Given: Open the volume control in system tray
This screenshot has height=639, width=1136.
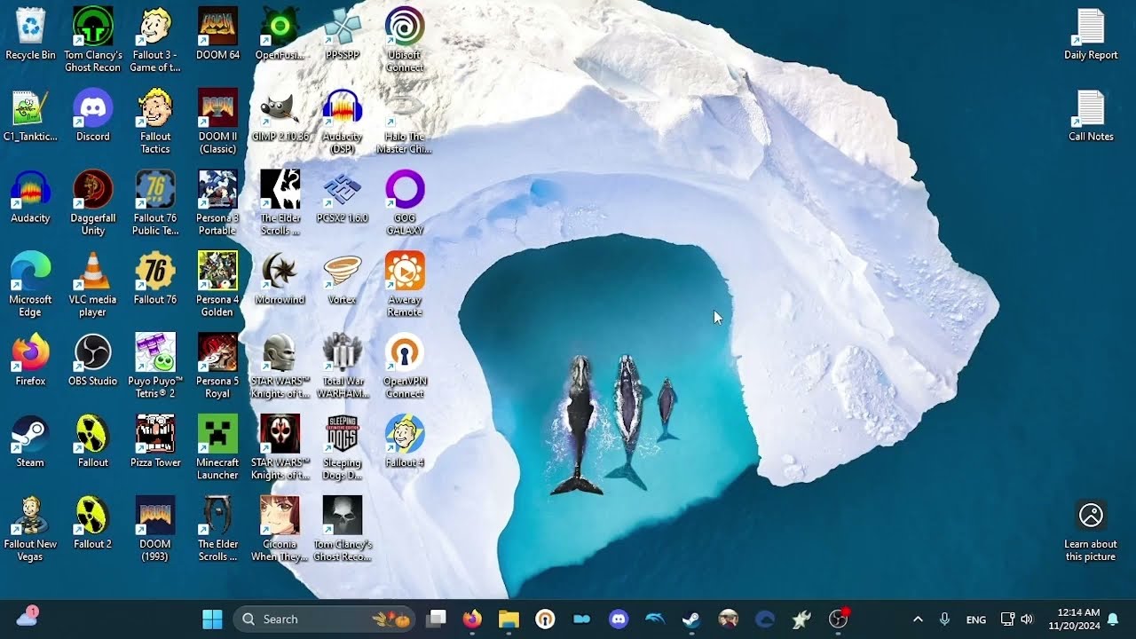Looking at the screenshot, I should (x=1028, y=619).
